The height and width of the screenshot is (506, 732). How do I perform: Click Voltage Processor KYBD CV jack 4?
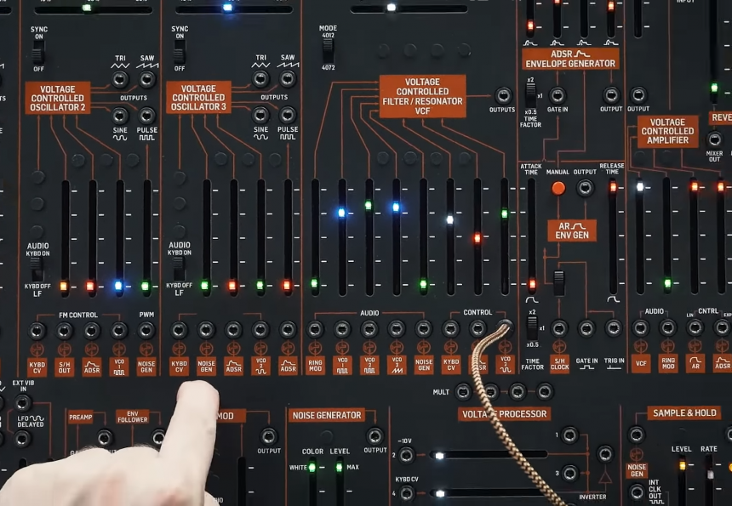407,492
